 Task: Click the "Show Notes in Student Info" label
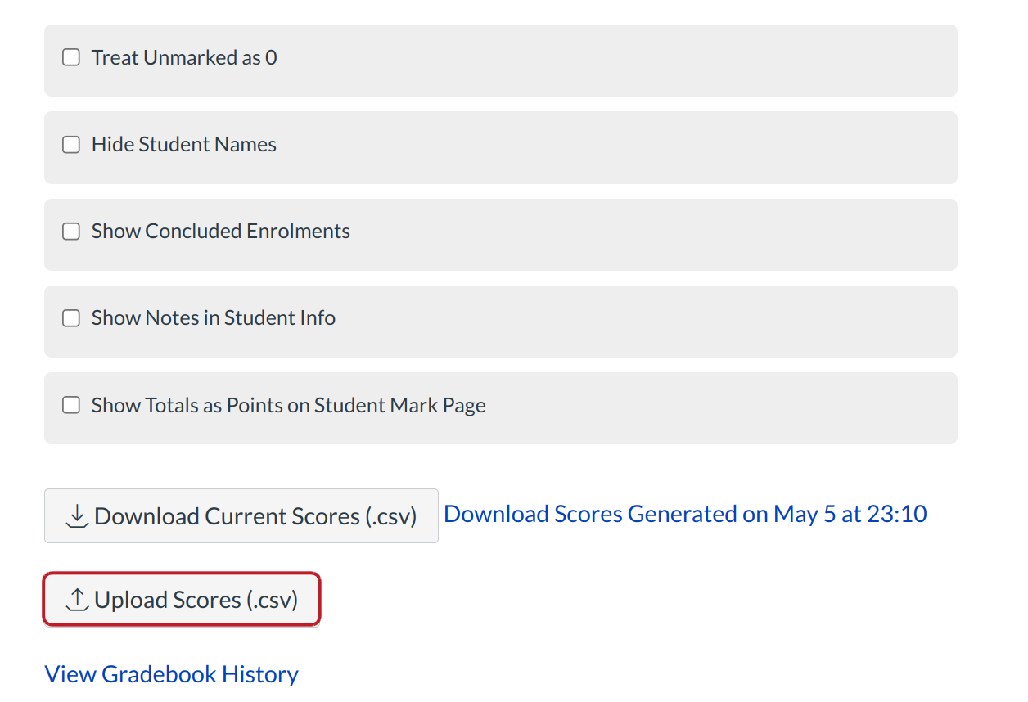click(x=214, y=318)
